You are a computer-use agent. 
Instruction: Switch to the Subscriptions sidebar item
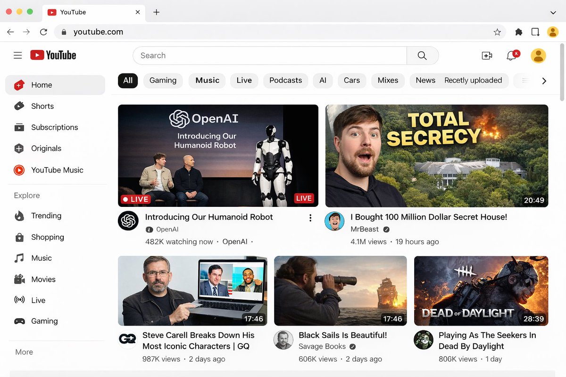(54, 127)
